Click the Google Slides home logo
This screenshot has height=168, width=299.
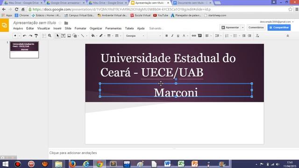4,25
